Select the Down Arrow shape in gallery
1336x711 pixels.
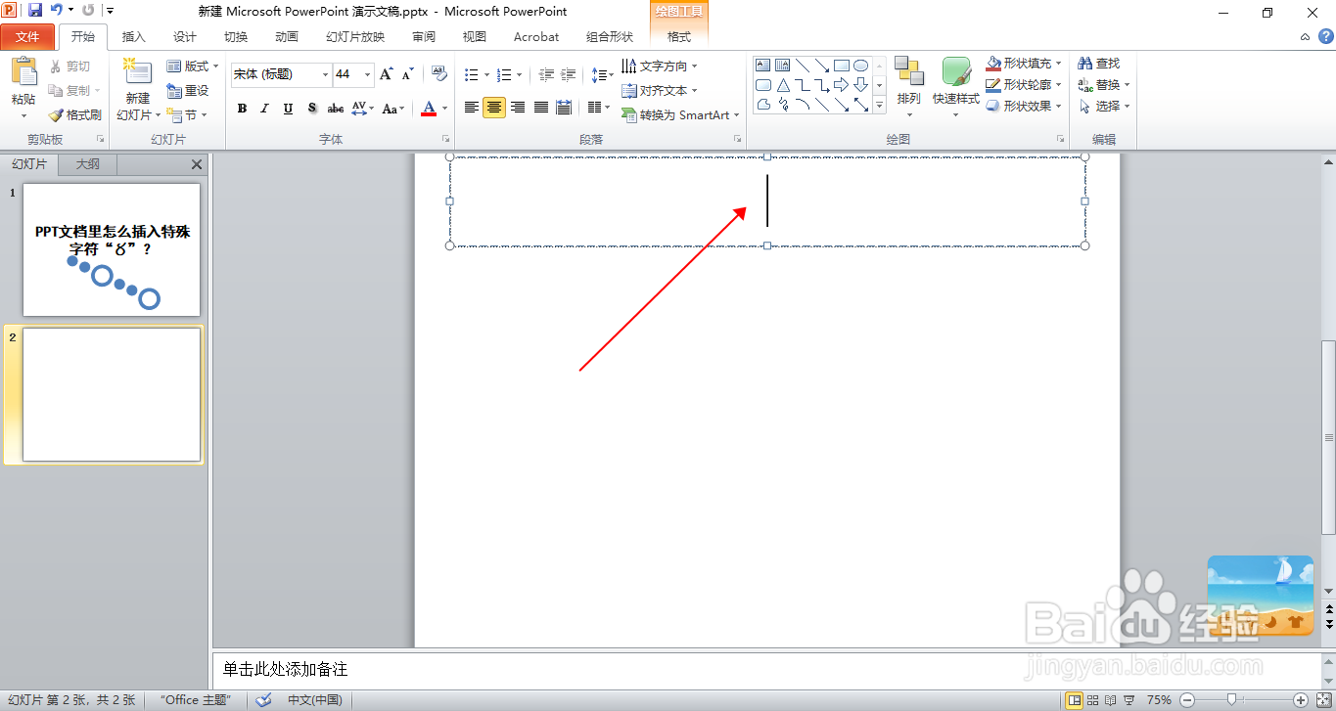click(x=860, y=85)
